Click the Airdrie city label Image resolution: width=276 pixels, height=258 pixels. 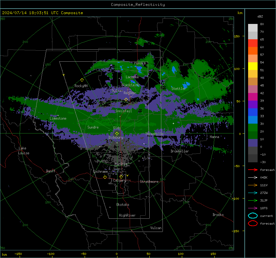click(x=121, y=164)
